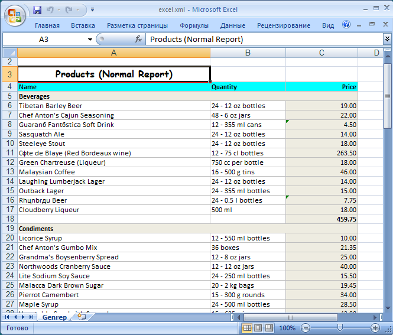Expand the formula bar with the chevron

pos(387,39)
